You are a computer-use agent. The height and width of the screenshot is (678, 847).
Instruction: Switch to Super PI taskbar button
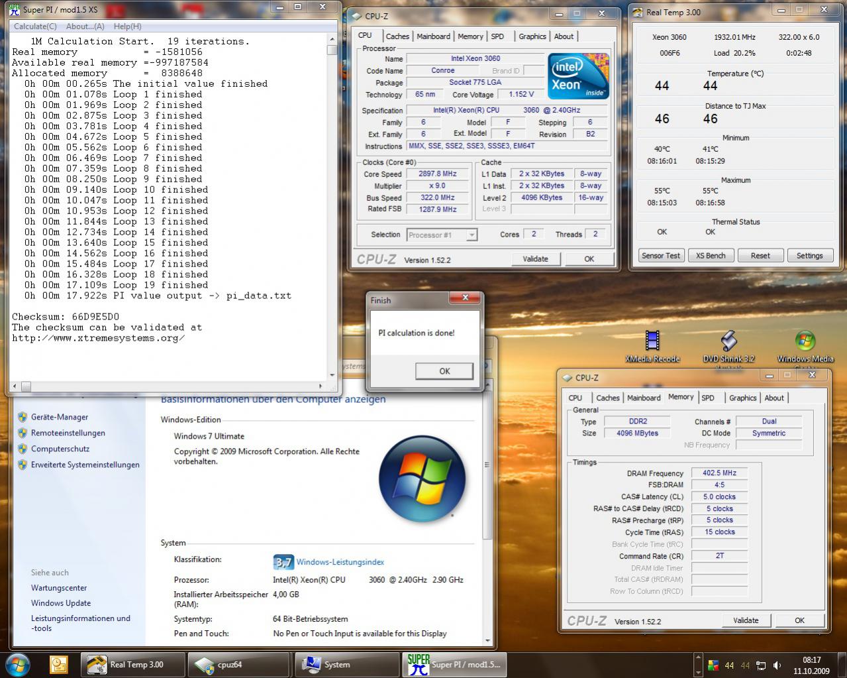coord(453,664)
